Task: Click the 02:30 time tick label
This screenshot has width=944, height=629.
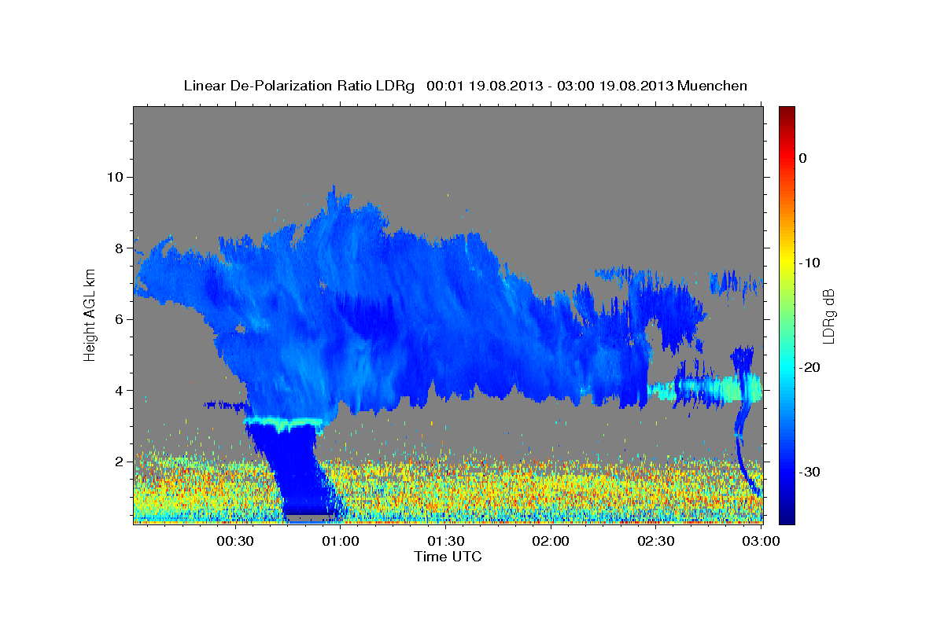Action: click(656, 541)
